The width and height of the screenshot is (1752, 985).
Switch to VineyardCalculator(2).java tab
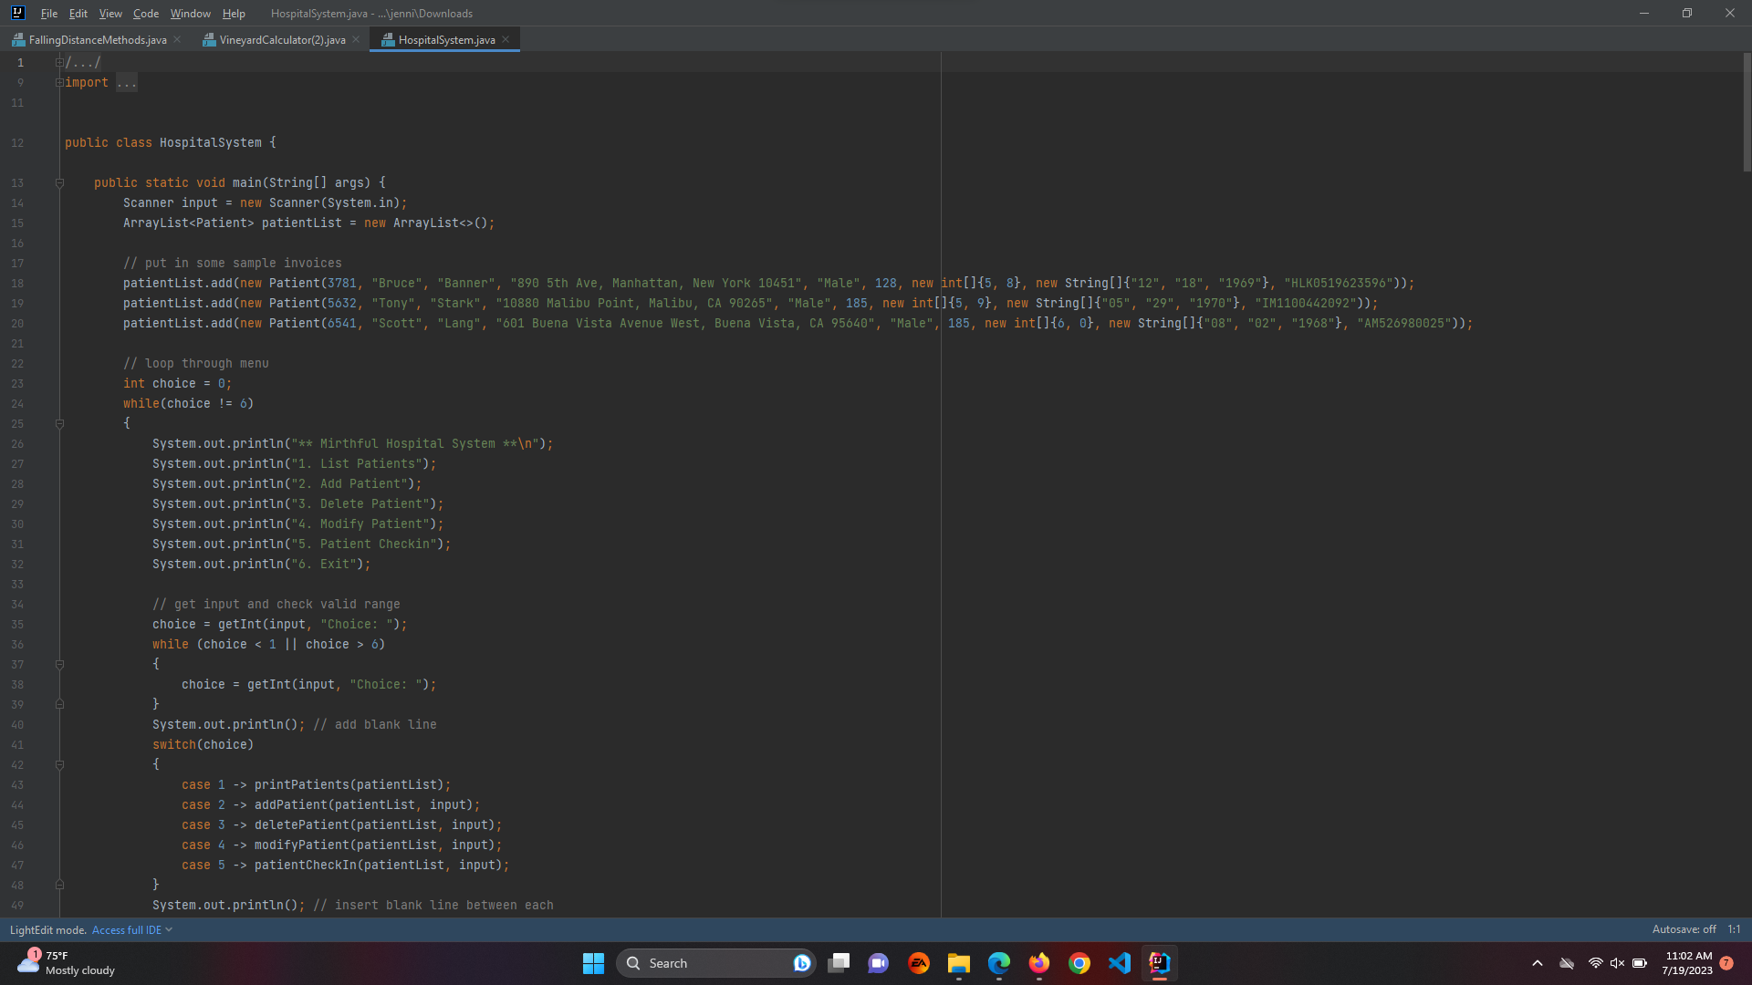pos(281,39)
